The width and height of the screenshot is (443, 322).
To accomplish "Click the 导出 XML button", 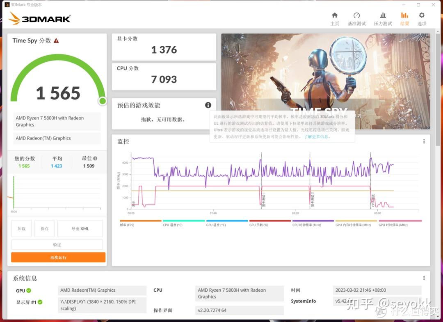I will 80,228.
